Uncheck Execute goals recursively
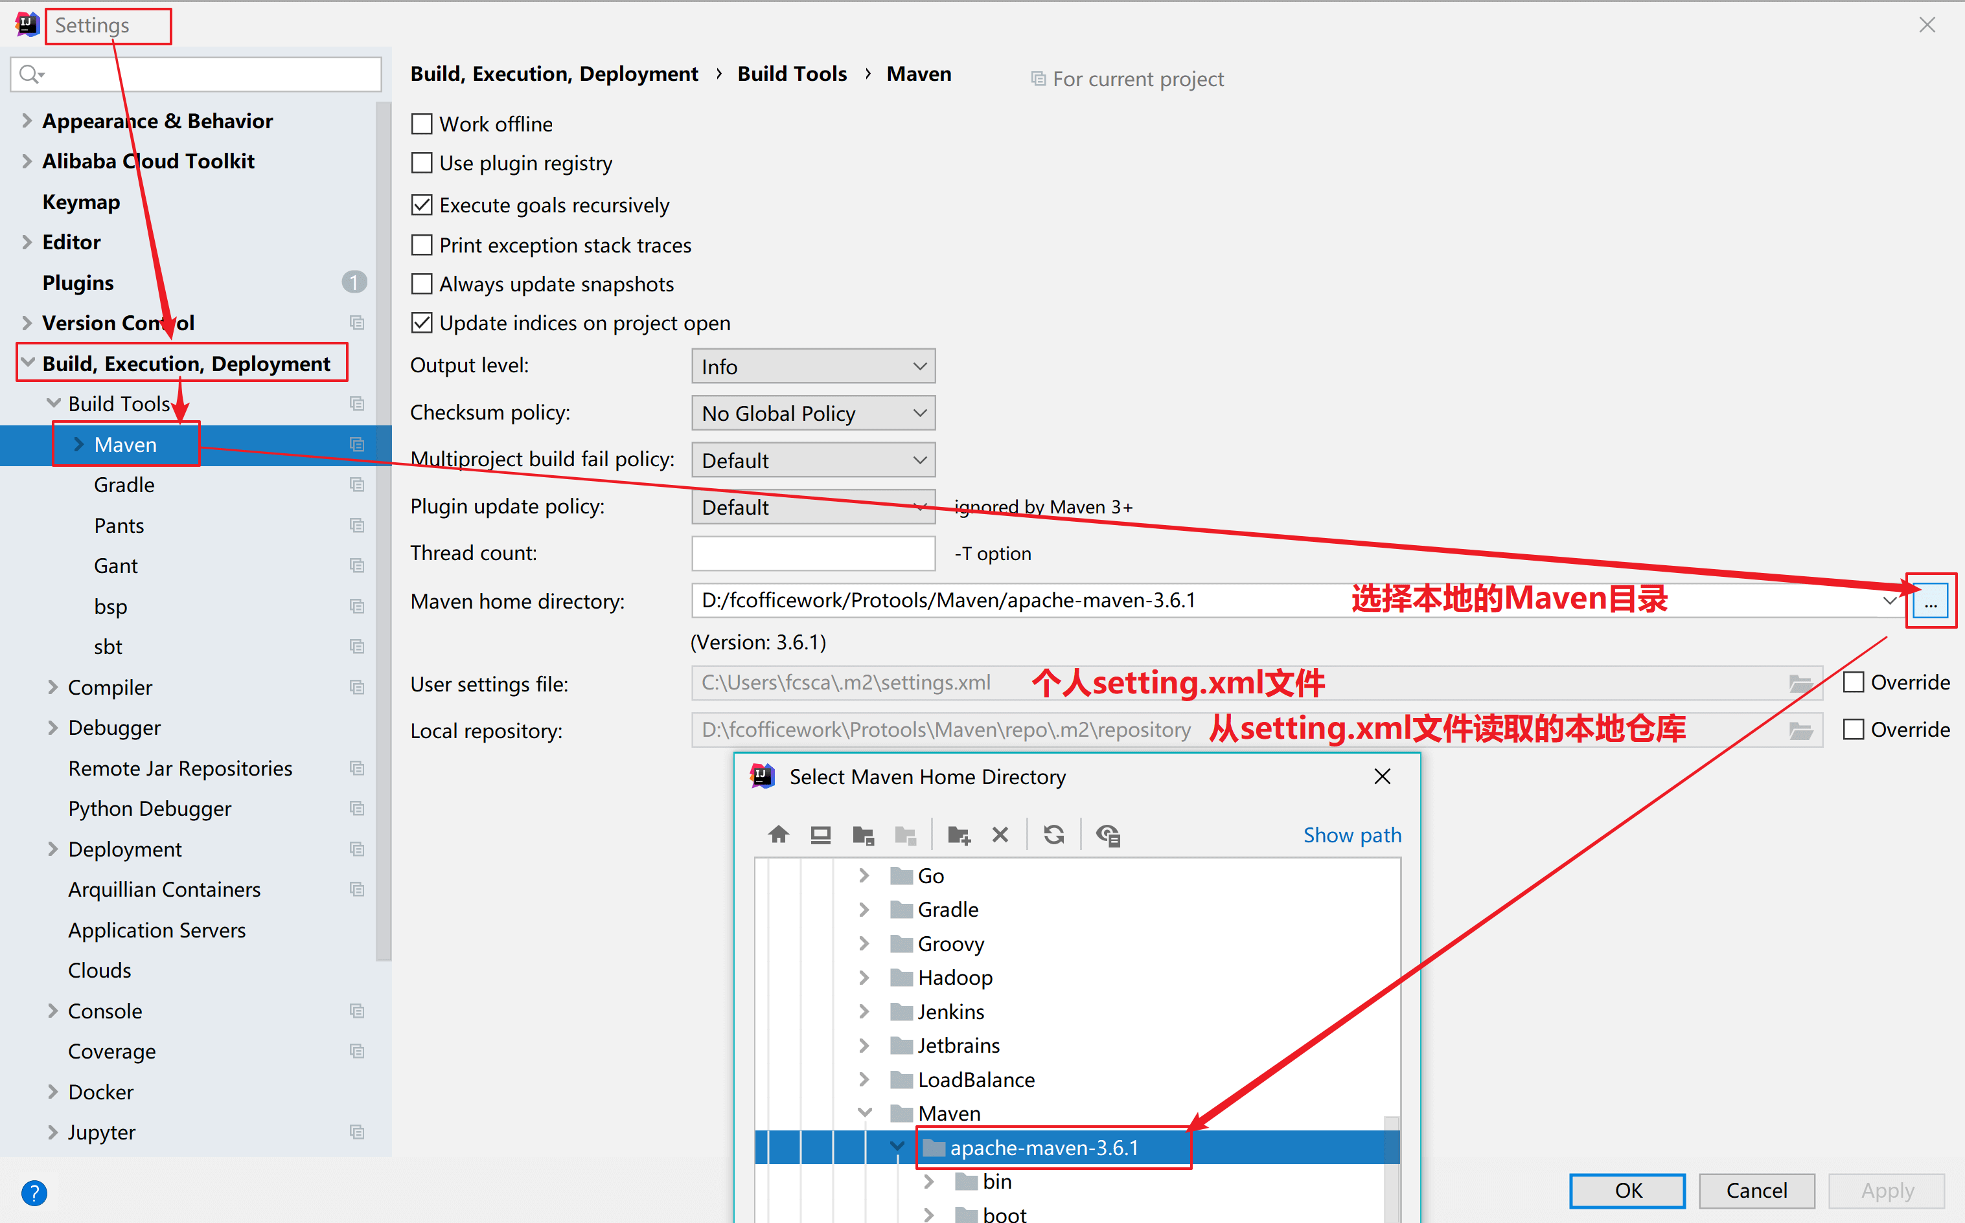Viewport: 1965px width, 1223px height. tap(422, 205)
